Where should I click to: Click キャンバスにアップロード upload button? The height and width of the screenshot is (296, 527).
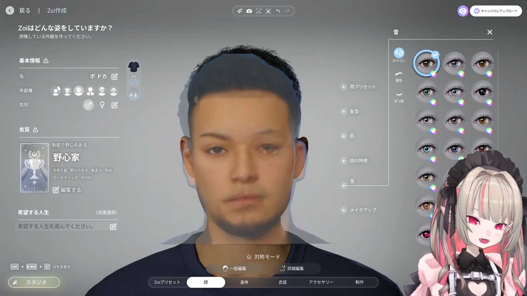(496, 11)
